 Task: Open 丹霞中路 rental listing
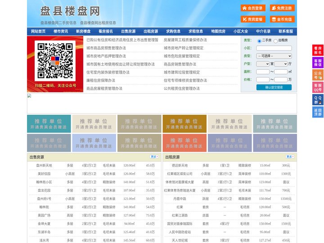(180, 199)
